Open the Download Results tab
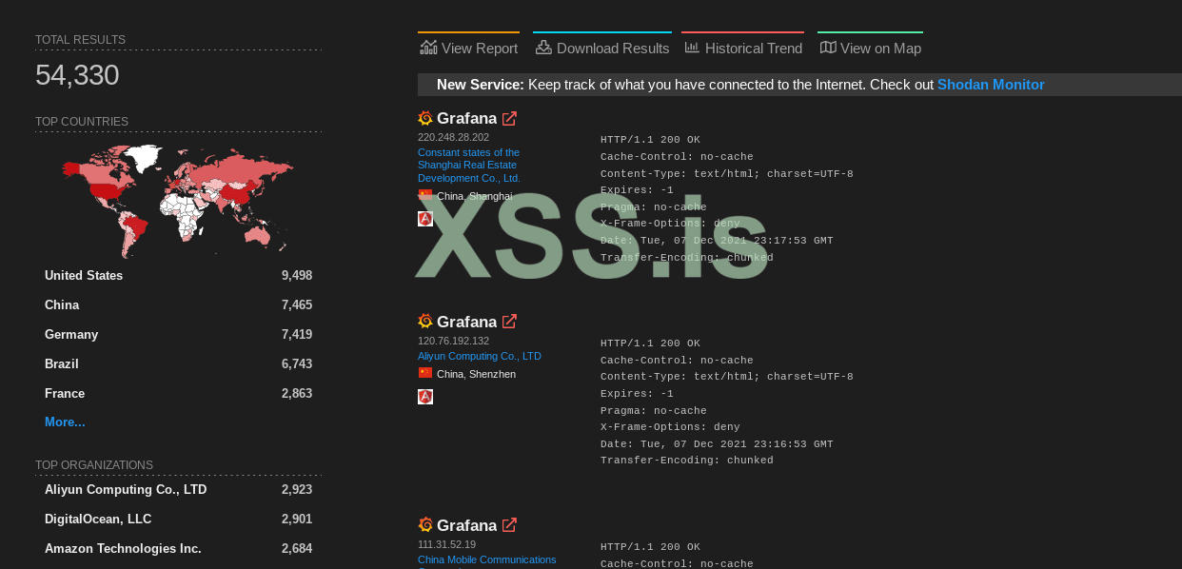Image resolution: width=1182 pixels, height=569 pixels. (x=602, y=48)
